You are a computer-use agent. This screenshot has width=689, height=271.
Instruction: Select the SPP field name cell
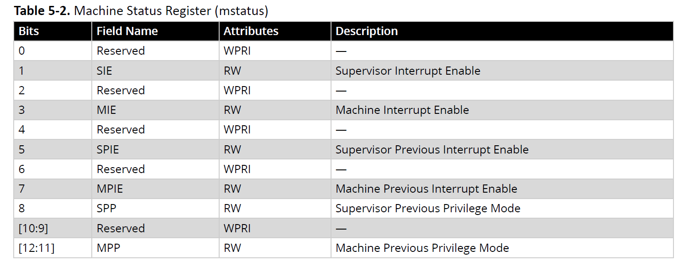[106, 208]
